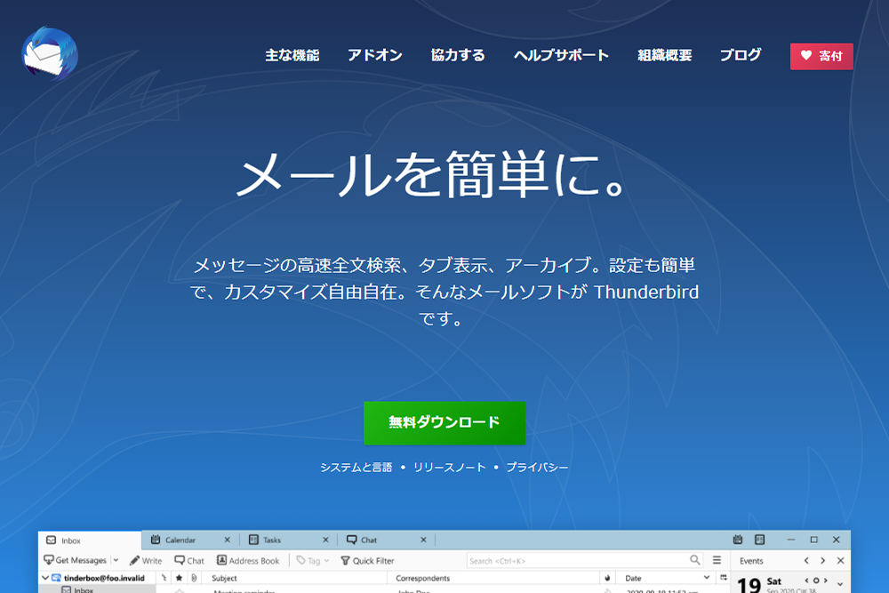Open the hamburger app menu
889x593 pixels.
click(x=717, y=560)
